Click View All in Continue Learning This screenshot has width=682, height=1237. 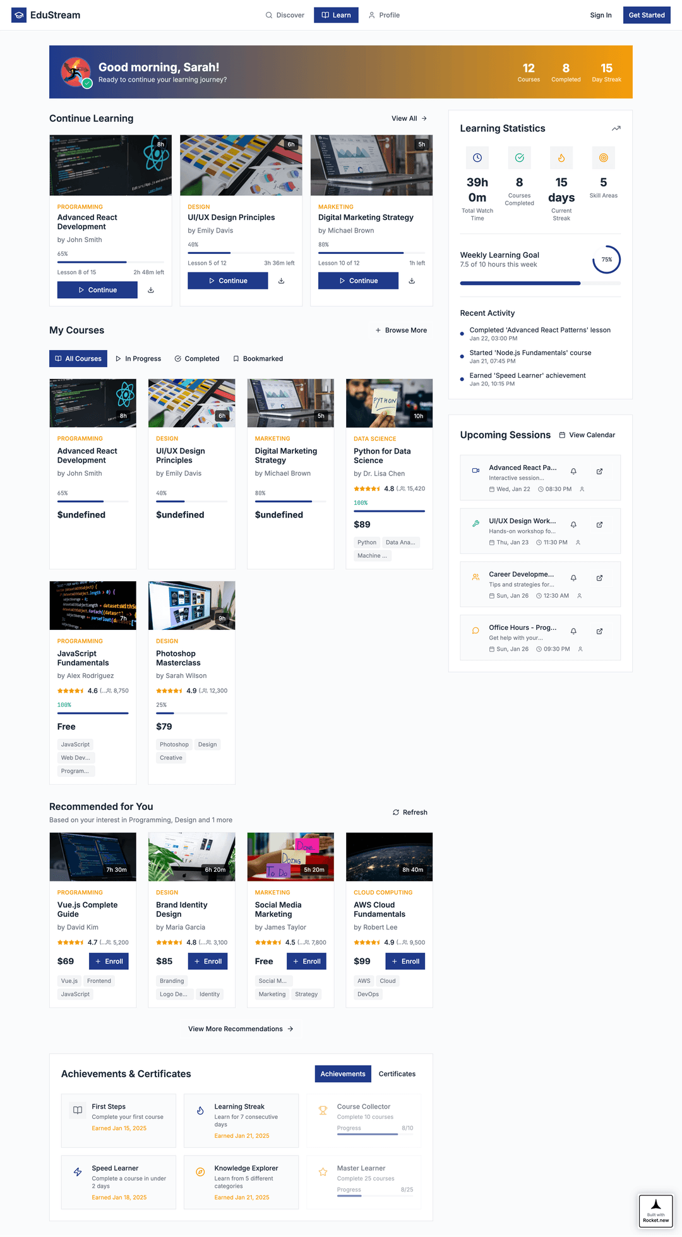coord(409,118)
